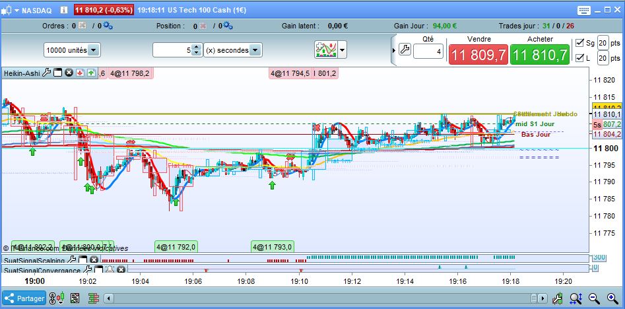Click the SuatSignalConvergance alert bell icon
This screenshot has height=309, width=625.
click(110, 270)
